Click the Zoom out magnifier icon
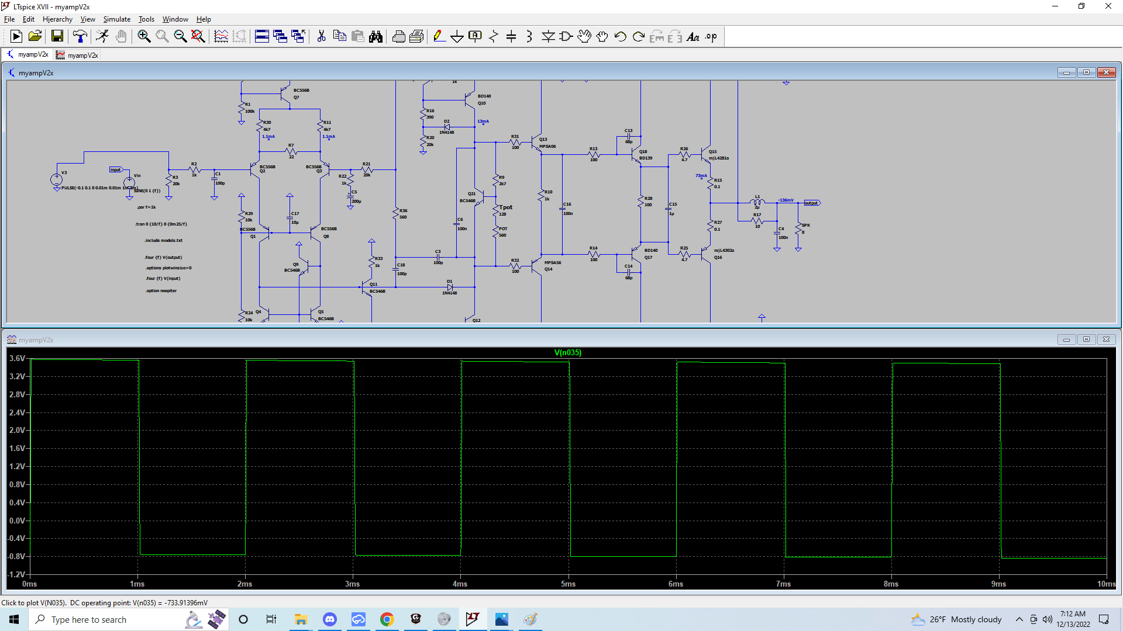The width and height of the screenshot is (1123, 631). click(180, 37)
